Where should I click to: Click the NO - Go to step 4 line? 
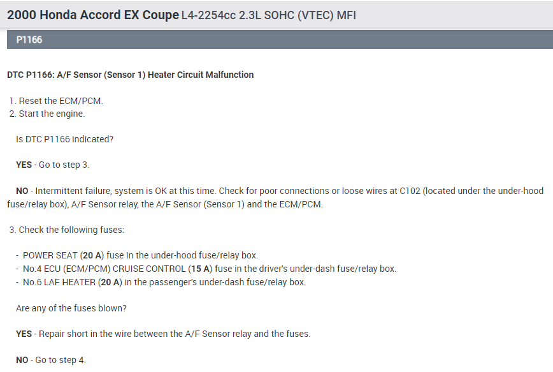click(50, 360)
